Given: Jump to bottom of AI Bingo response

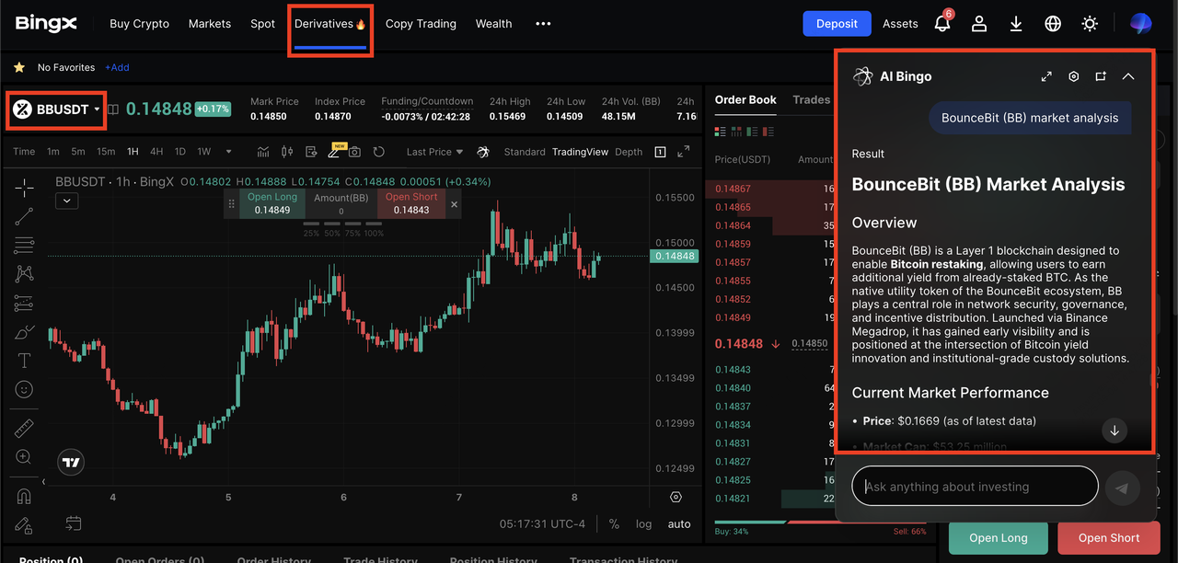Looking at the screenshot, I should (x=1114, y=431).
